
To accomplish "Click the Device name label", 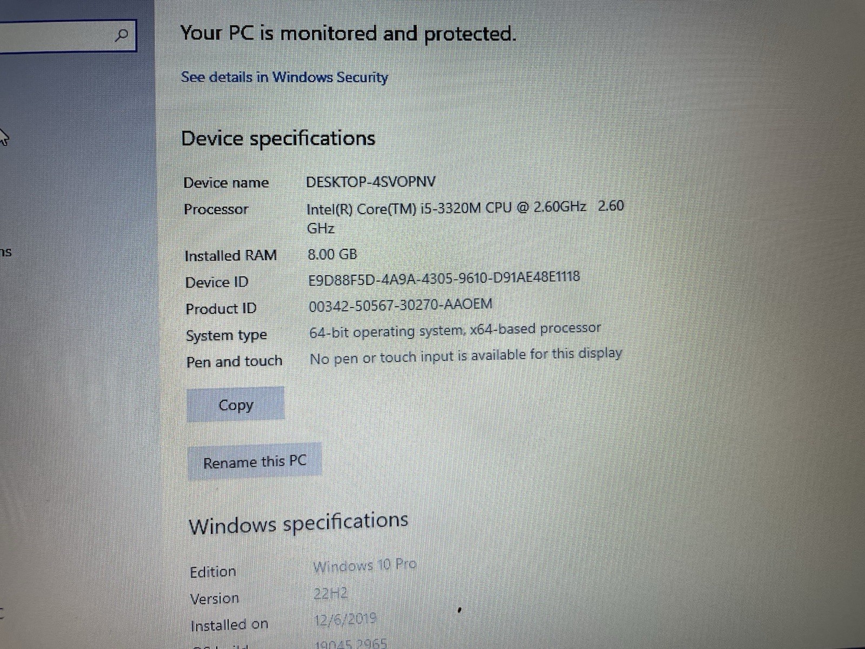I will pyautogui.click(x=226, y=183).
